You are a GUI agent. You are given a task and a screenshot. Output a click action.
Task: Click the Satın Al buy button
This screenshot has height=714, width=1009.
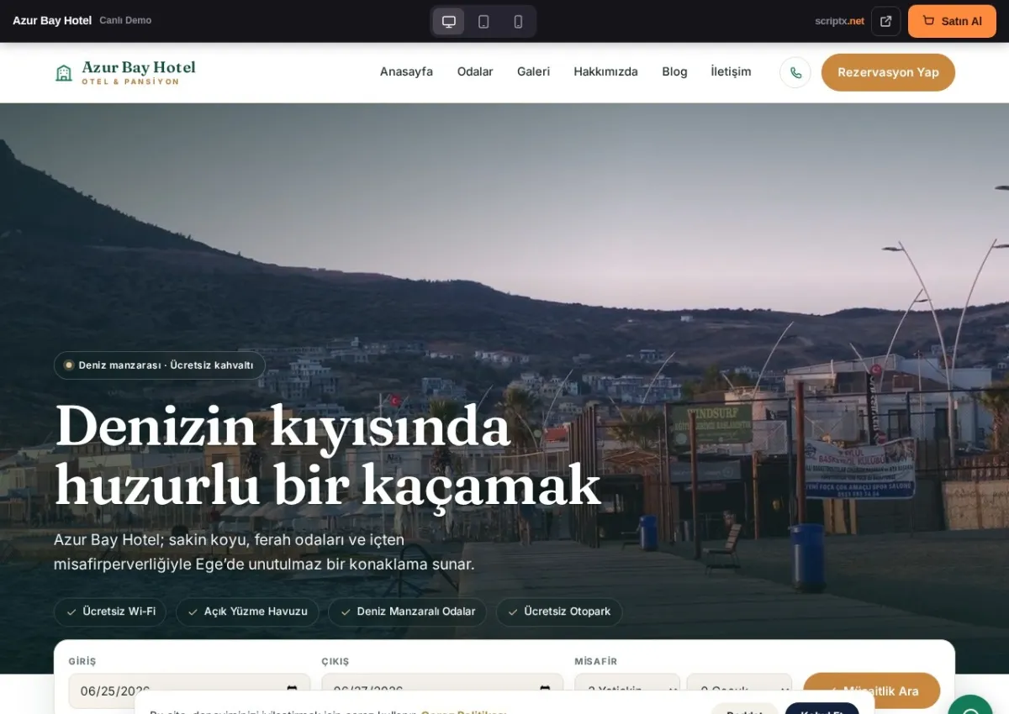click(x=952, y=21)
